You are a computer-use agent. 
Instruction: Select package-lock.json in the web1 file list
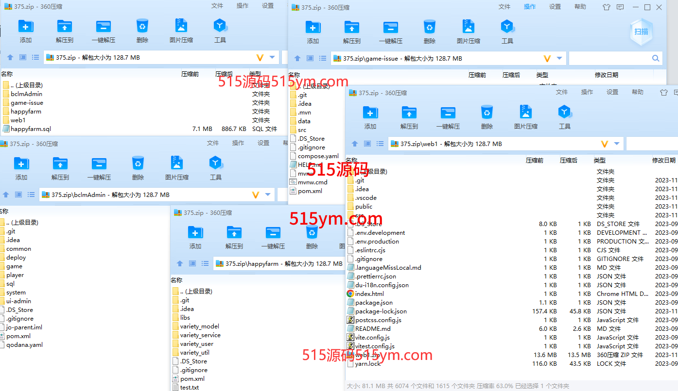pos(381,311)
